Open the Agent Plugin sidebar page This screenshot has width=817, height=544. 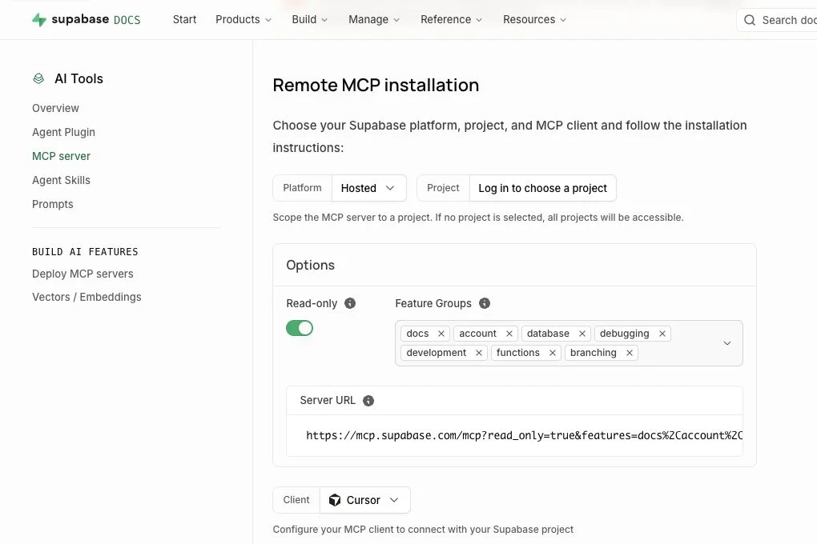coord(63,132)
